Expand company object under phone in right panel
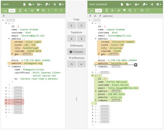 (95, 66)
